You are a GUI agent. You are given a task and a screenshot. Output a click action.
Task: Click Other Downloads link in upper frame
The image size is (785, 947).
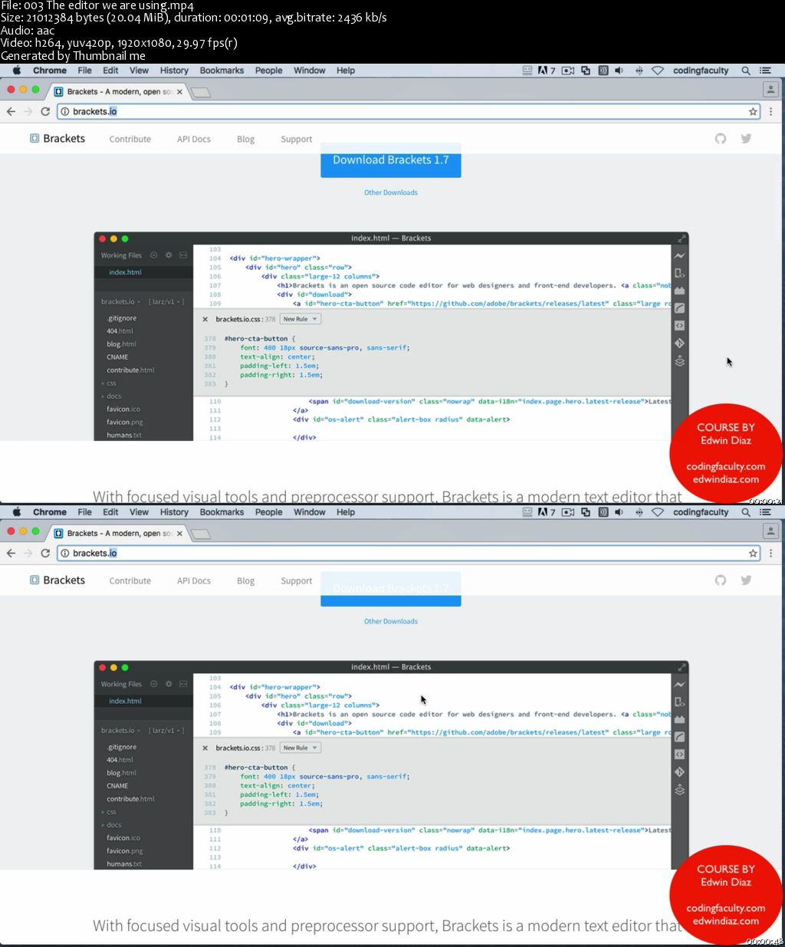coord(391,192)
